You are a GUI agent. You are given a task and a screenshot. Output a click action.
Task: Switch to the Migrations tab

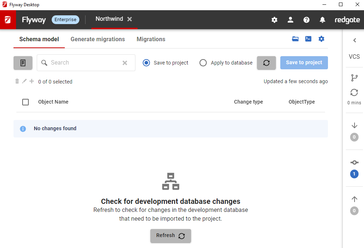(x=151, y=39)
